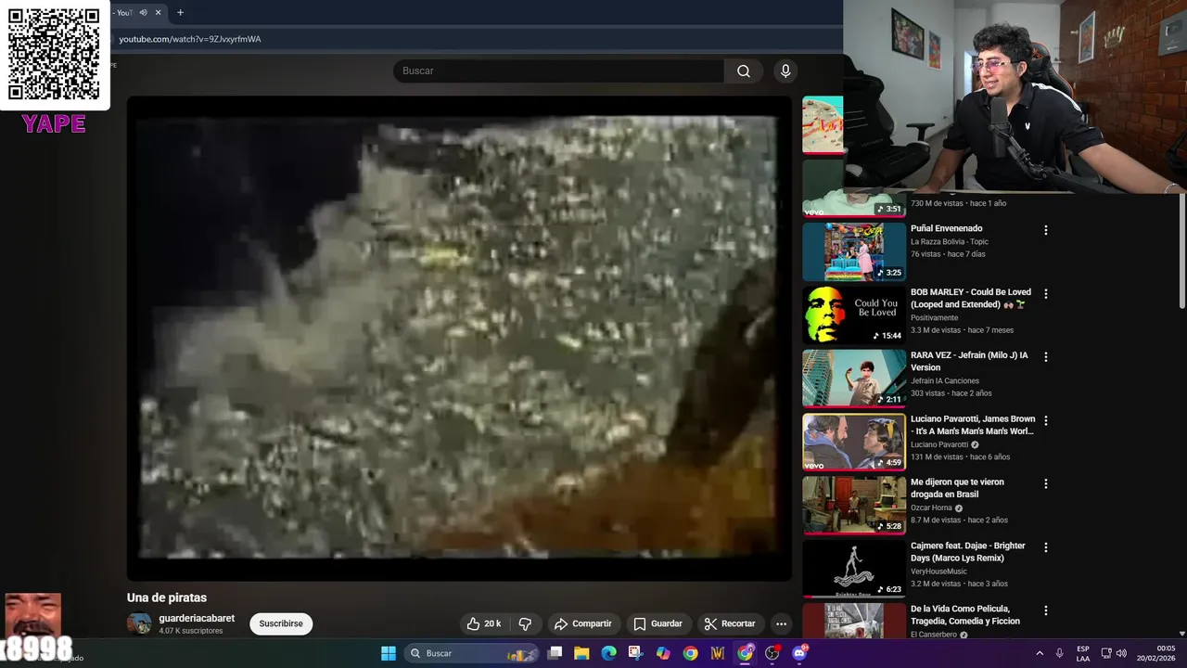Open OBS Studio from the taskbar

point(772,653)
